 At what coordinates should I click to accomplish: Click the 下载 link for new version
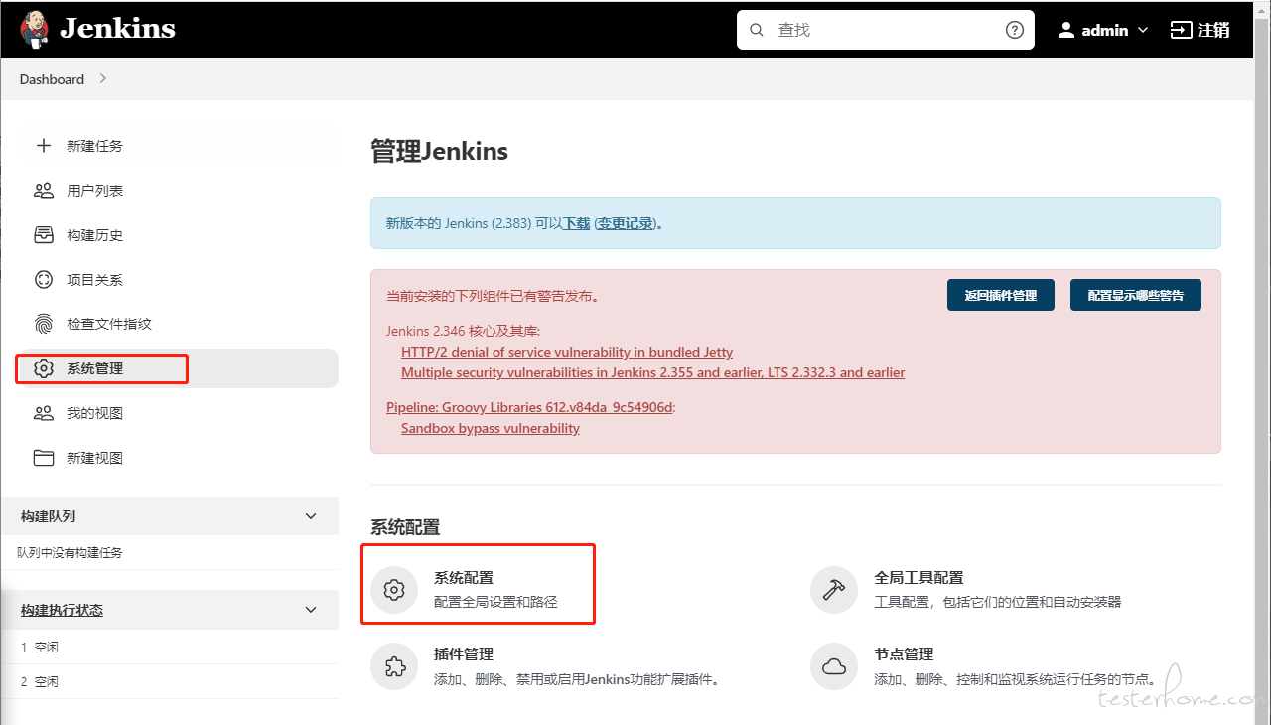point(577,223)
